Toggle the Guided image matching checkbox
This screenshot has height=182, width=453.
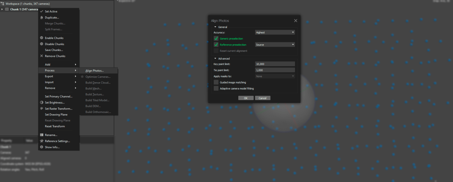click(x=216, y=82)
